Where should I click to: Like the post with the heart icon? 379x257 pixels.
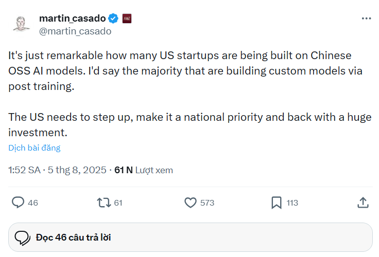click(x=191, y=203)
